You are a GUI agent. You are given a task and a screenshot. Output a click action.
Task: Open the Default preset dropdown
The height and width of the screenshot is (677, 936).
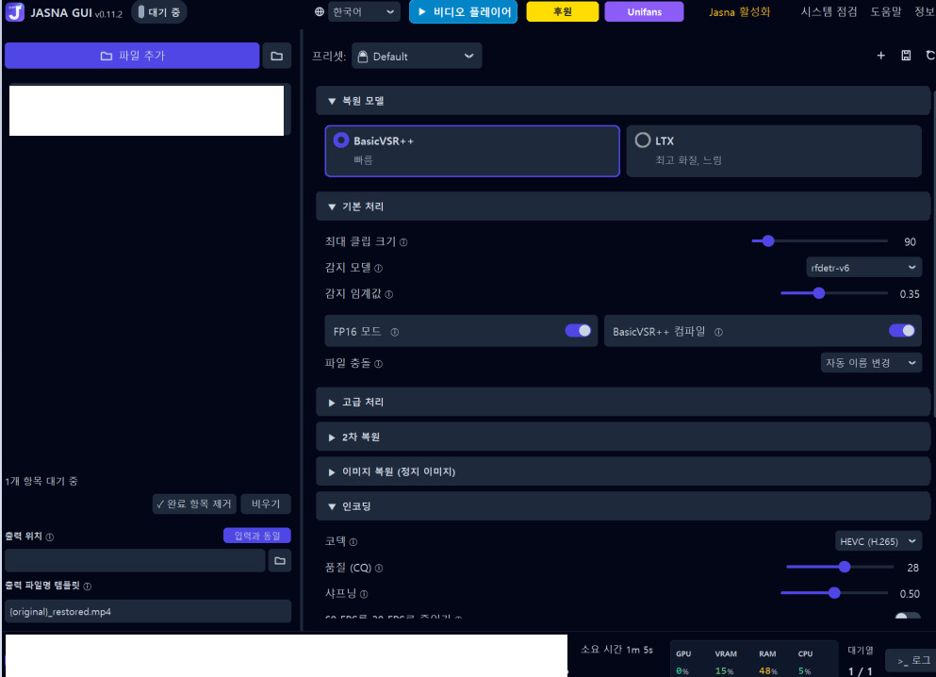(417, 57)
